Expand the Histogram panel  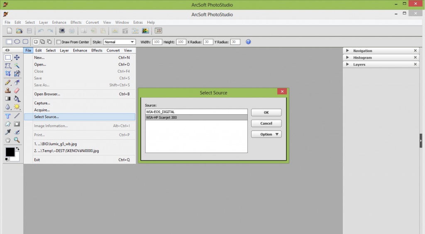347,57
